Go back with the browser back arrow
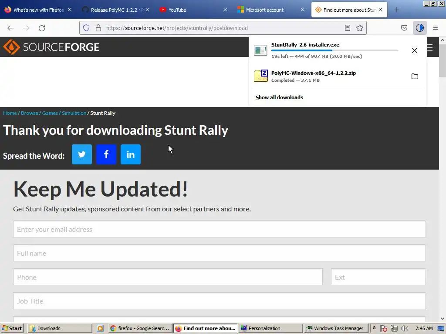The height and width of the screenshot is (334, 446). coord(10,28)
